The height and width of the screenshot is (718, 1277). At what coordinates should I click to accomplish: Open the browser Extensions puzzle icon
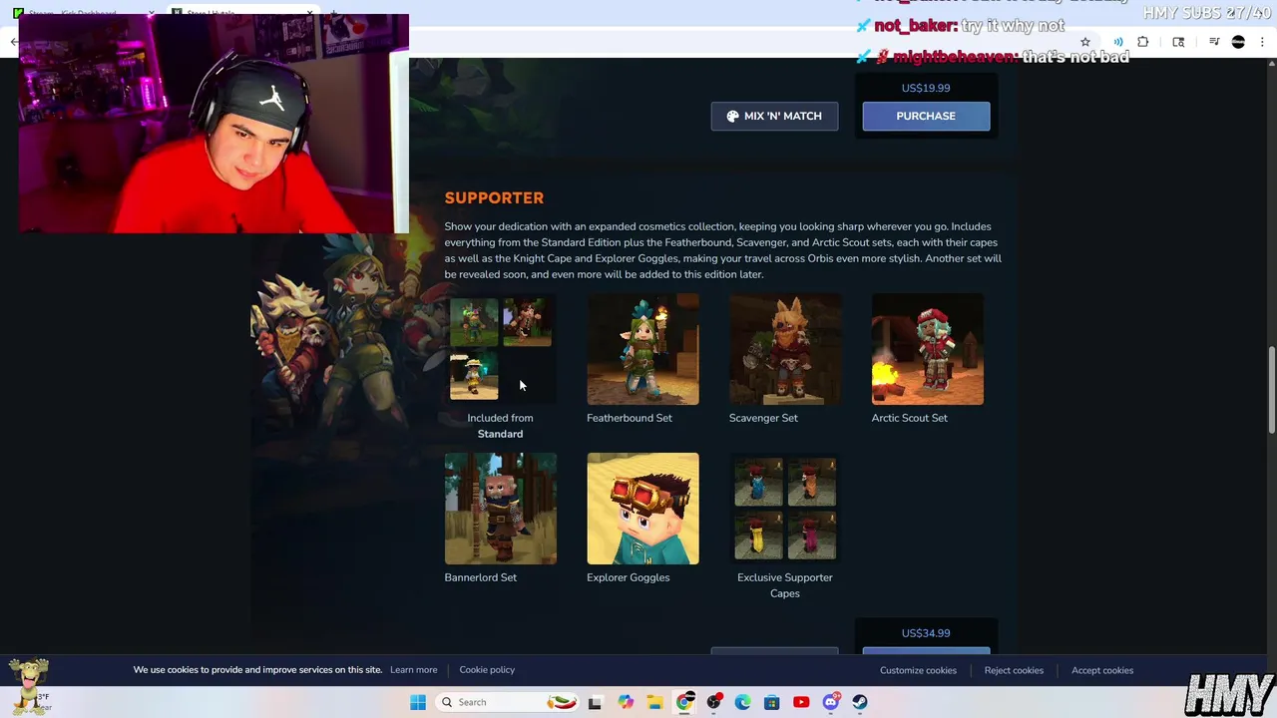1143,42
